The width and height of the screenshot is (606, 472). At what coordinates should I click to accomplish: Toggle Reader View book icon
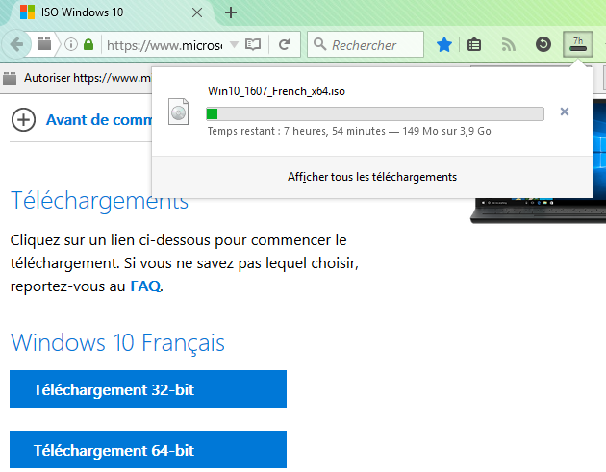[253, 45]
